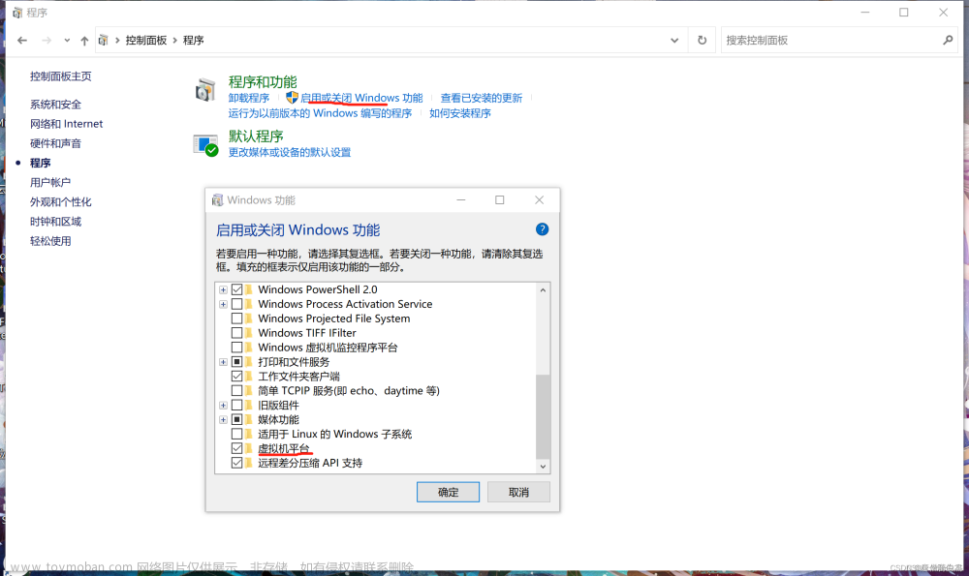
Task: Uncheck the 虚拟机平台 checkbox
Action: click(236, 448)
